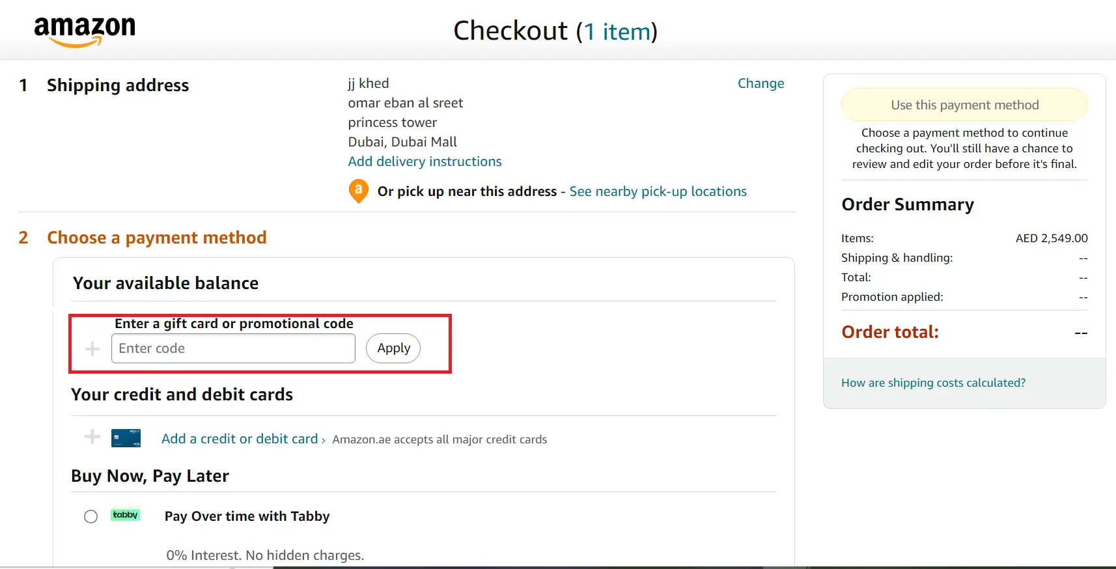1116x569 pixels.
Task: Click the 'omar eban al sreet' address line
Action: coord(406,103)
